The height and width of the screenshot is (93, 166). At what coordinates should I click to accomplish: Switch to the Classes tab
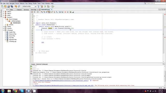(x=19, y=10)
